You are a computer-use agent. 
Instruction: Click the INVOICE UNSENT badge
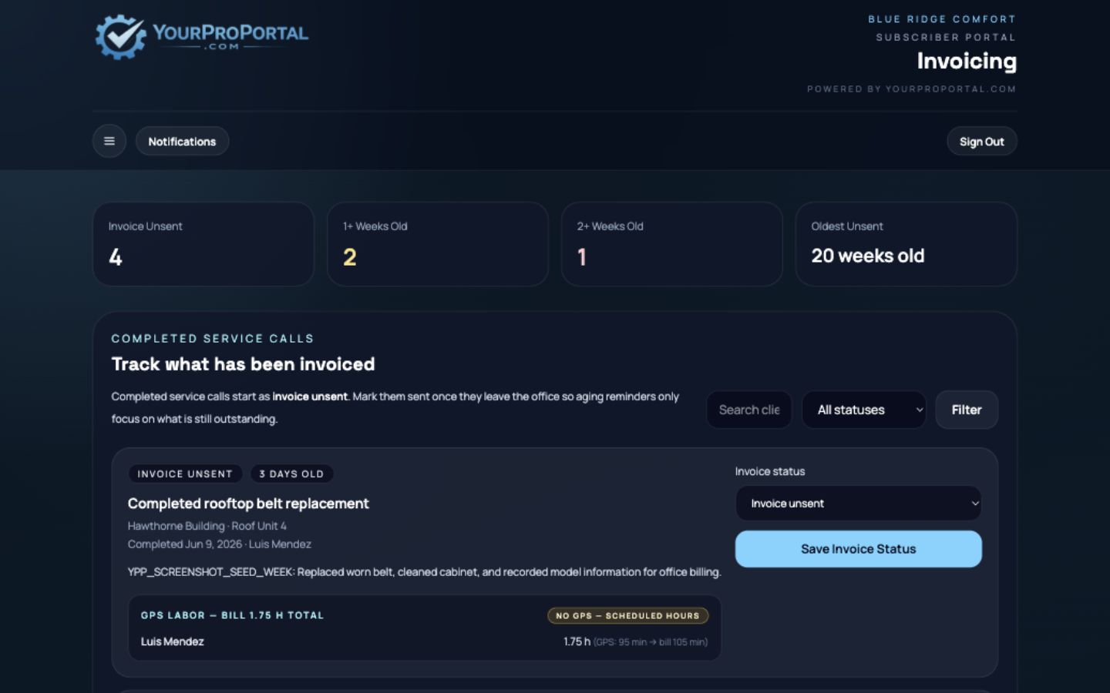[x=185, y=474]
